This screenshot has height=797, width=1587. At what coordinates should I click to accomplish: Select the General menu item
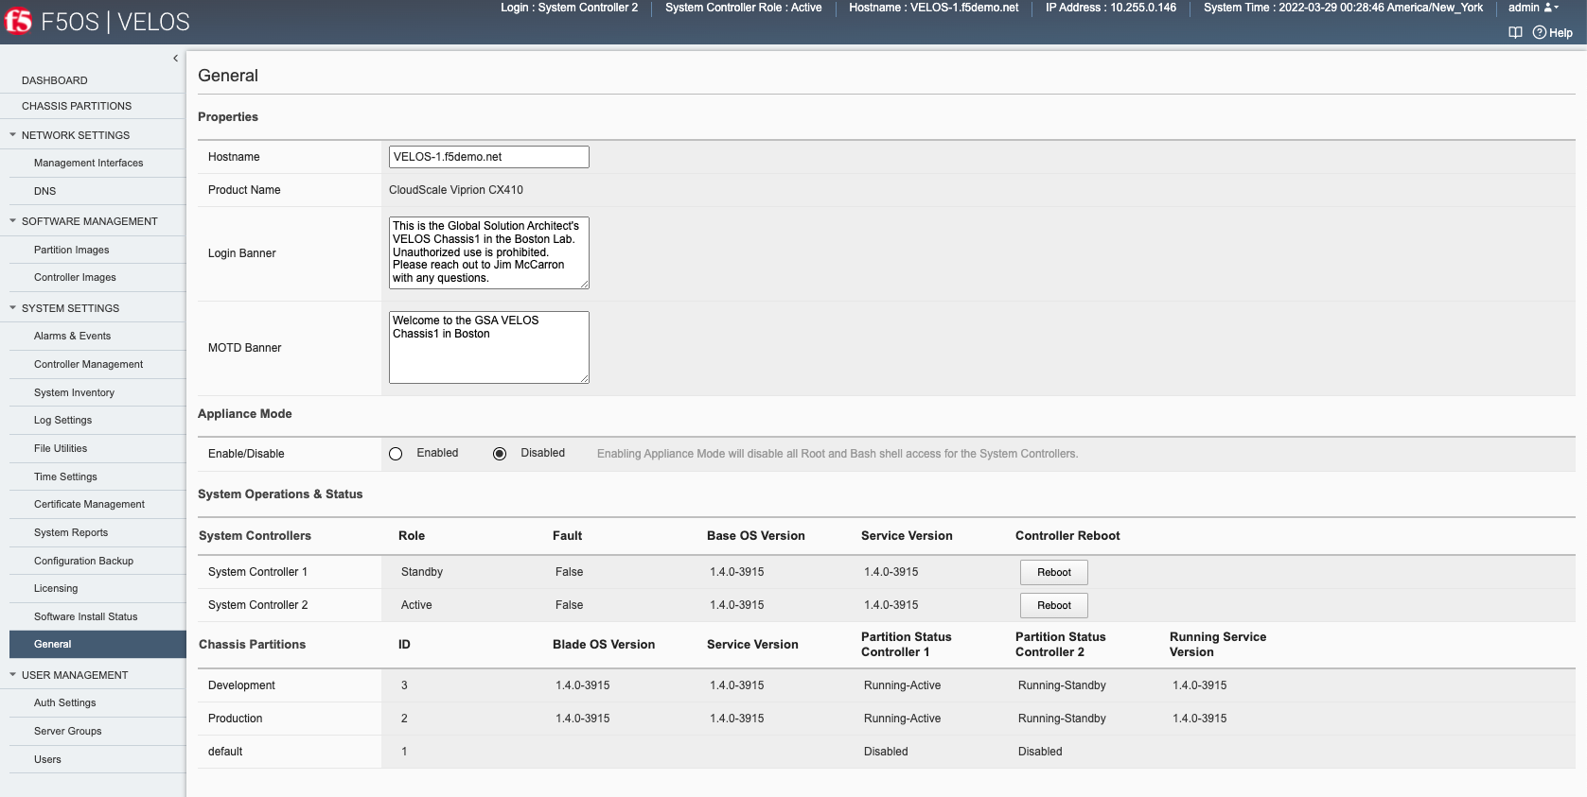click(97, 644)
